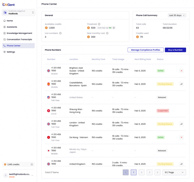Click the next page arrow
The width and height of the screenshot is (194, 182).
157,172
